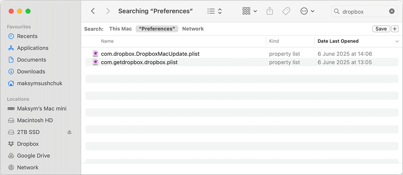
Task: Open maksymsushchuk home folder
Action: tap(40, 83)
